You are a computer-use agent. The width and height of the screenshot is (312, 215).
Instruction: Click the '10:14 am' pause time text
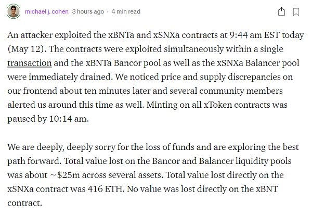[68, 119]
